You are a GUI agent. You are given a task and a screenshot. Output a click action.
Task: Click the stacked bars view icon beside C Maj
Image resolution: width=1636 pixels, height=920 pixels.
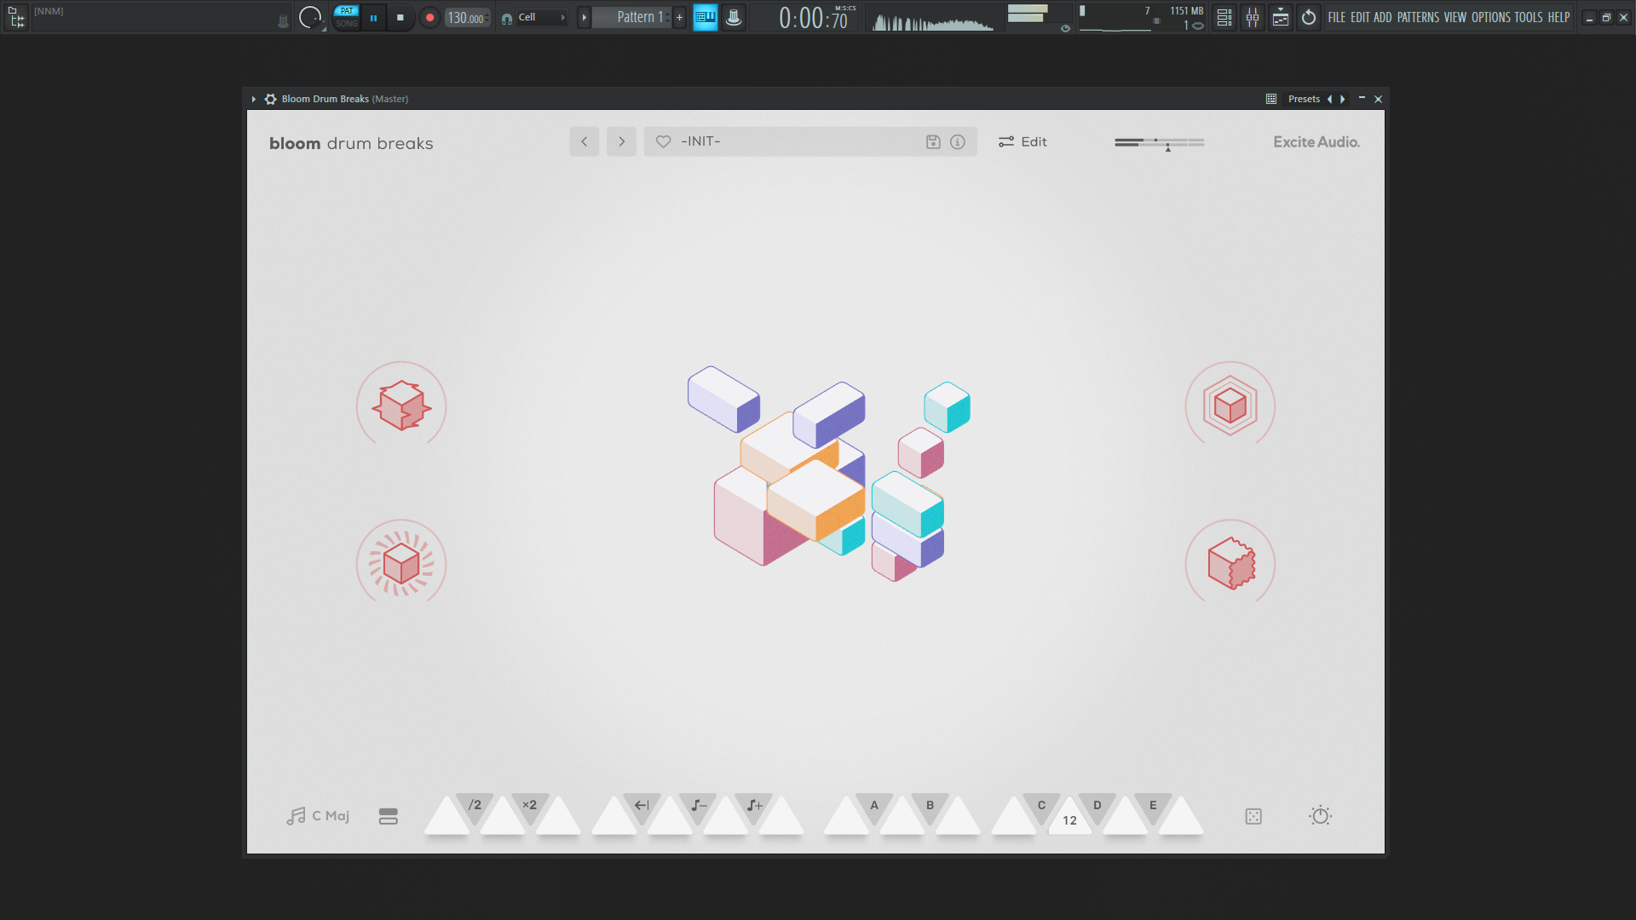pyautogui.click(x=389, y=816)
